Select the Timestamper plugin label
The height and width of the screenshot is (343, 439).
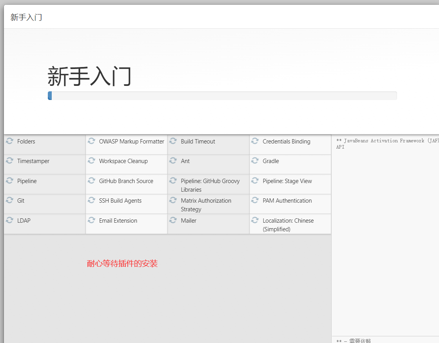pos(33,161)
